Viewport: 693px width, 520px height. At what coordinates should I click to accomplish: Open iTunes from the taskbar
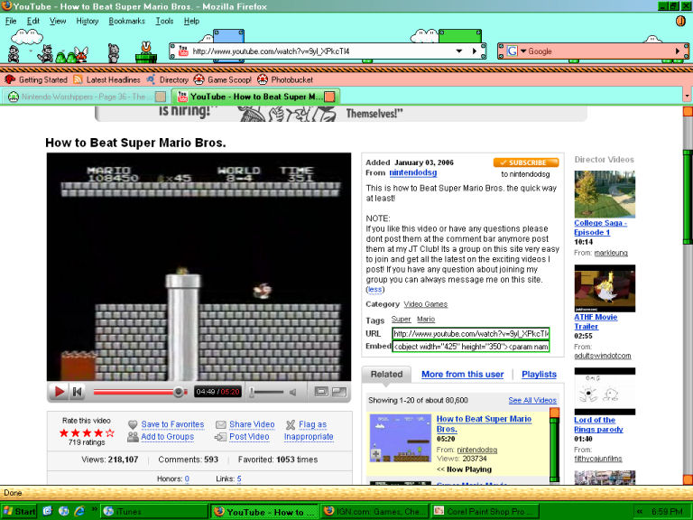pyautogui.click(x=153, y=512)
